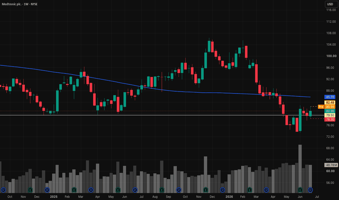Open the dividend marker in late Mar 2025
This screenshot has width=339, height=200.
[x=91, y=190]
